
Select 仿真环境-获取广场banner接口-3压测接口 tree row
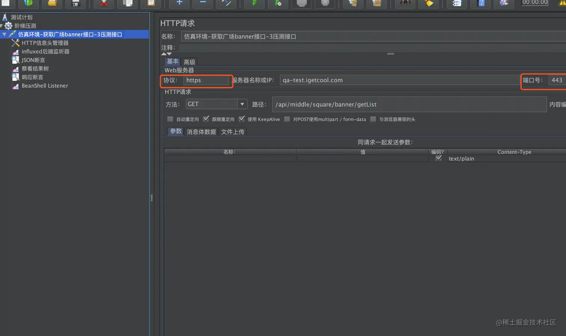point(70,34)
